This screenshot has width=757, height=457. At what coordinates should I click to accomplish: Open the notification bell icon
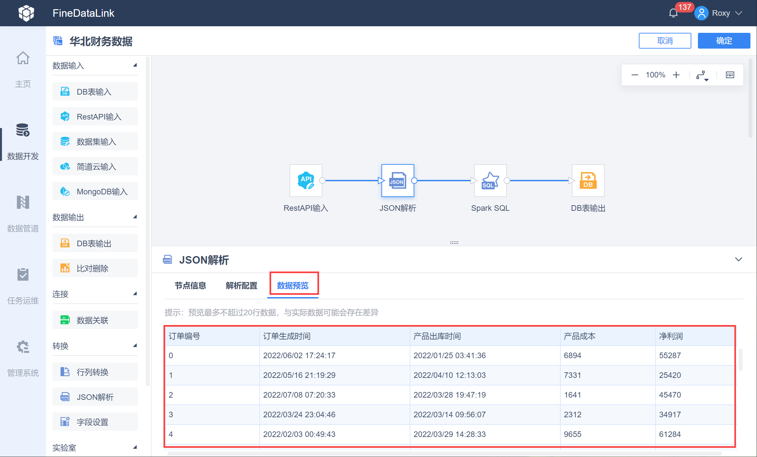coord(673,13)
